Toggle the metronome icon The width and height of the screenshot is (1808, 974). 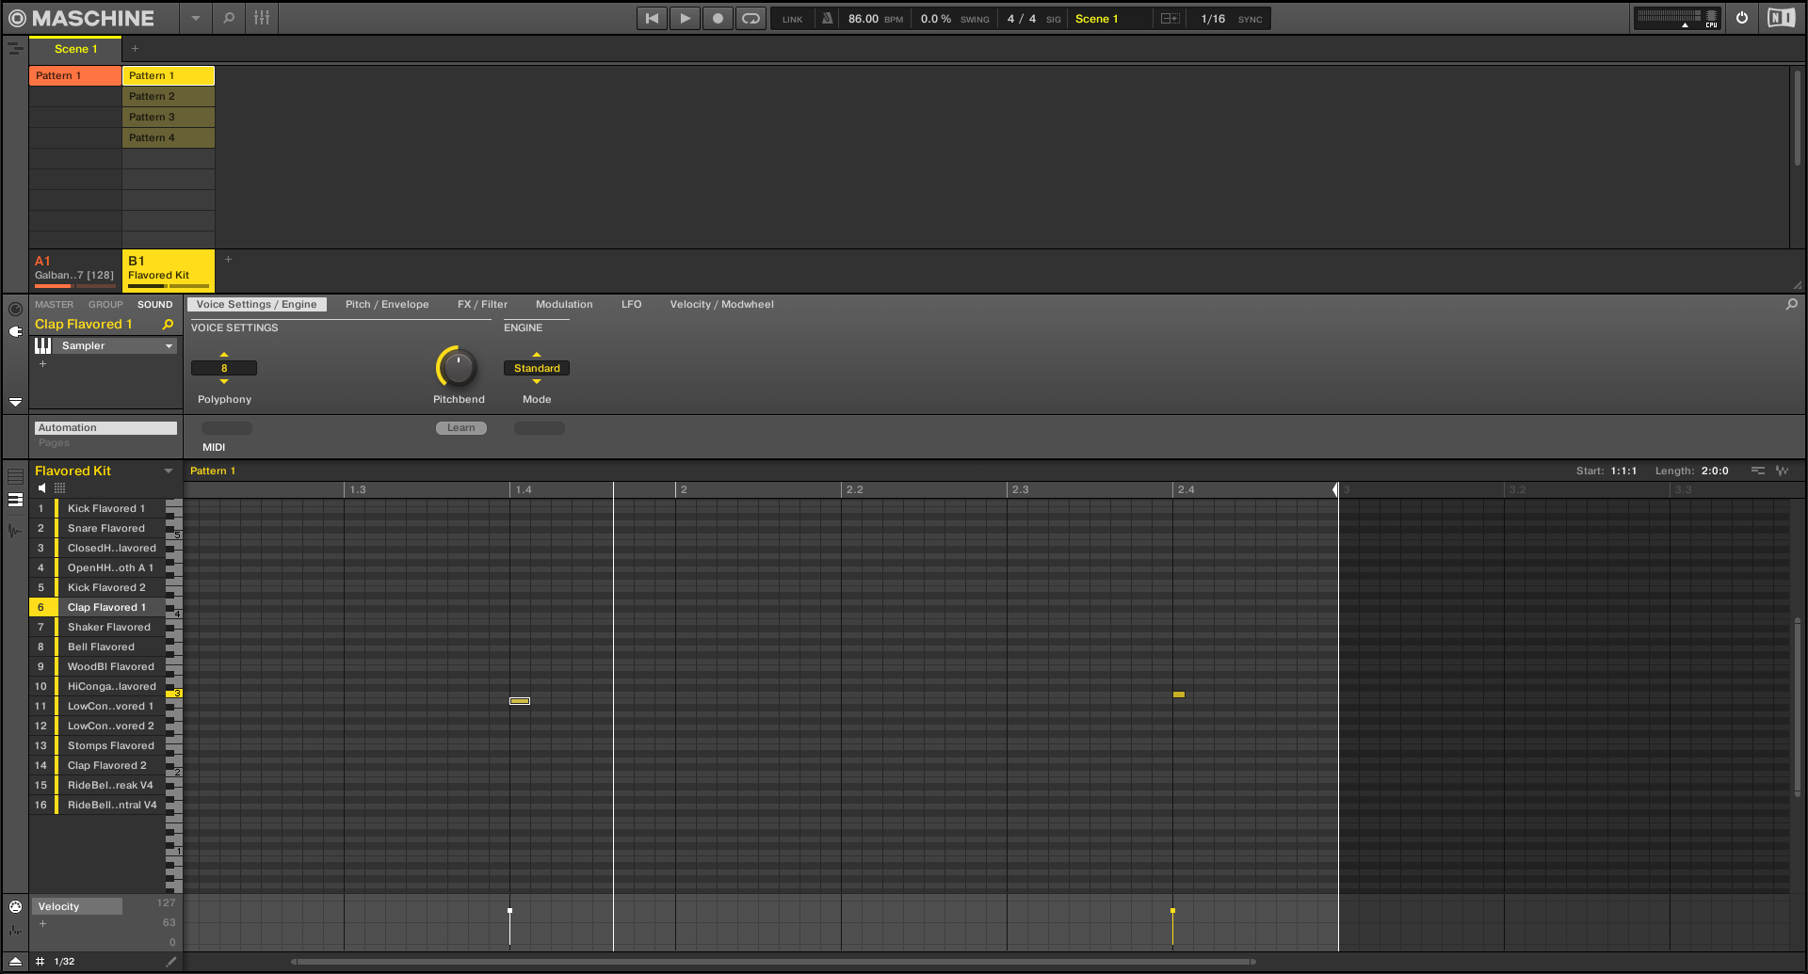click(x=827, y=19)
